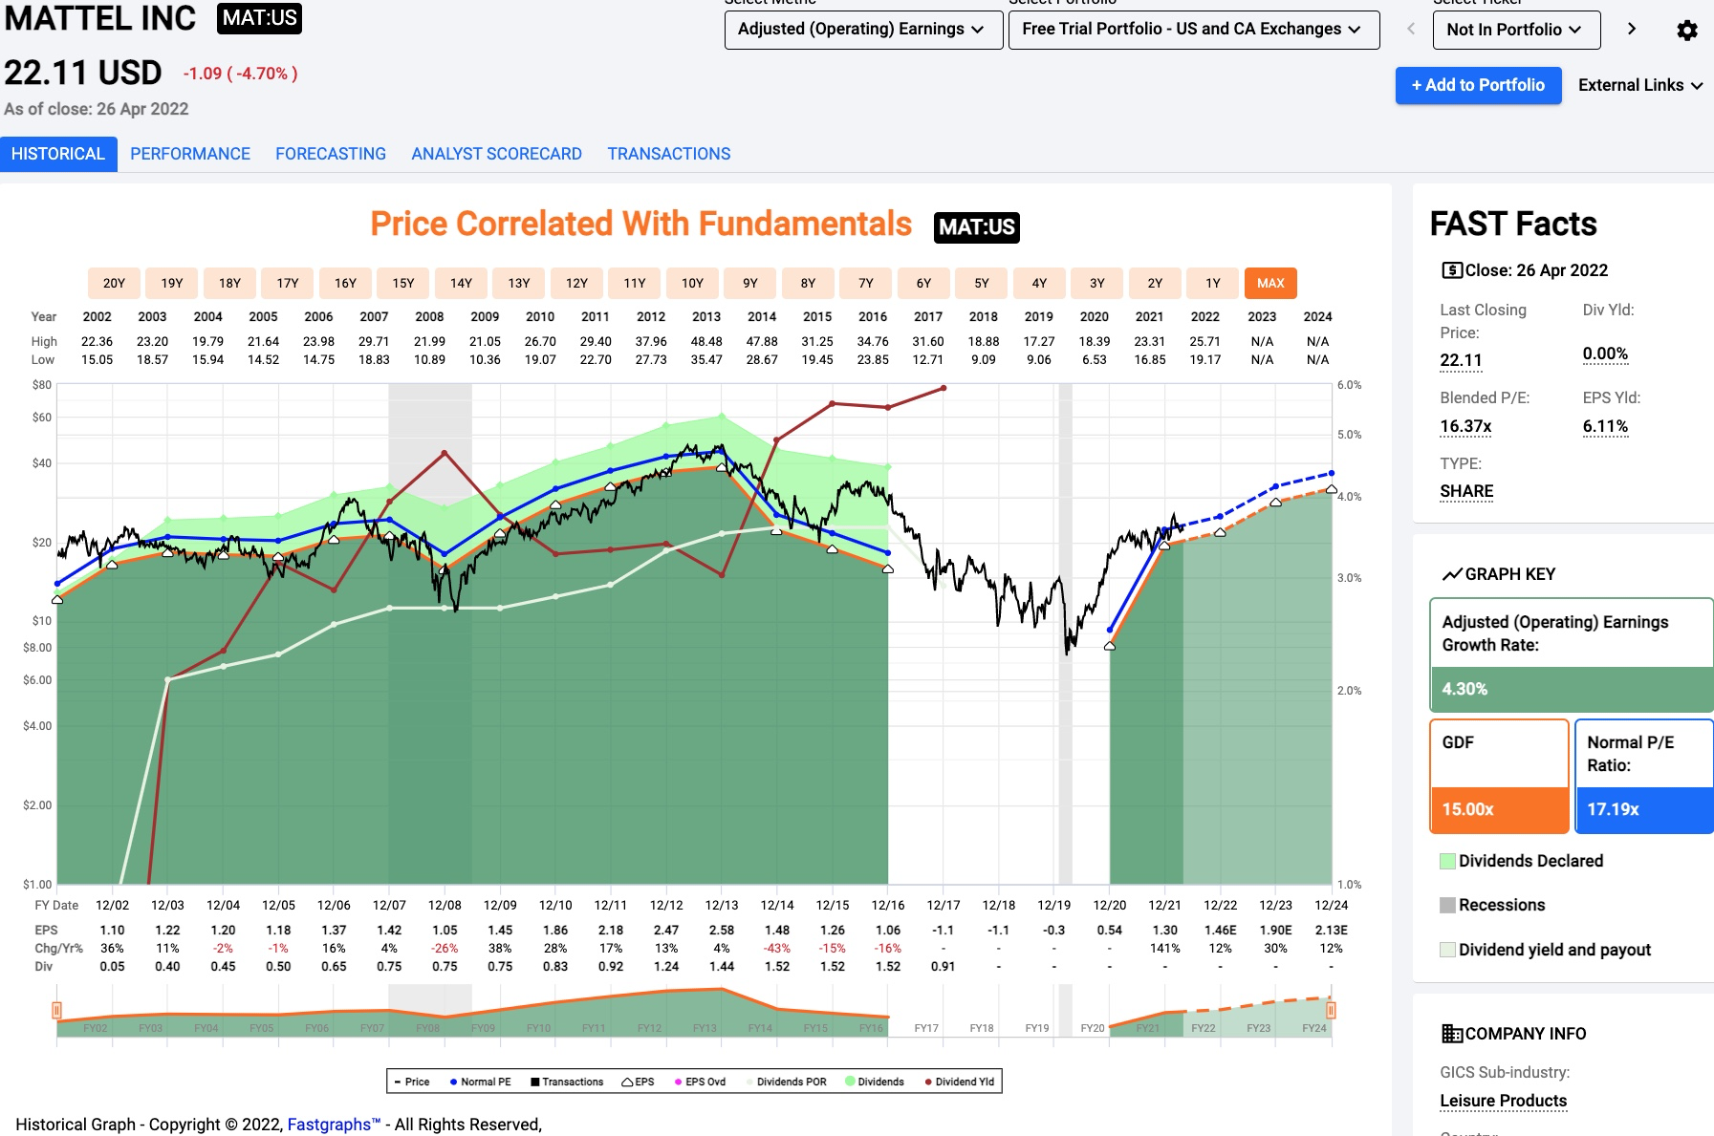This screenshot has width=1714, height=1136.
Task: Toggle Dividends POR series in legend
Action: (786, 1082)
